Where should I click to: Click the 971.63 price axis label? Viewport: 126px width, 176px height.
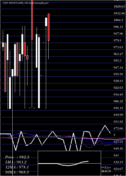(x=118, y=47)
